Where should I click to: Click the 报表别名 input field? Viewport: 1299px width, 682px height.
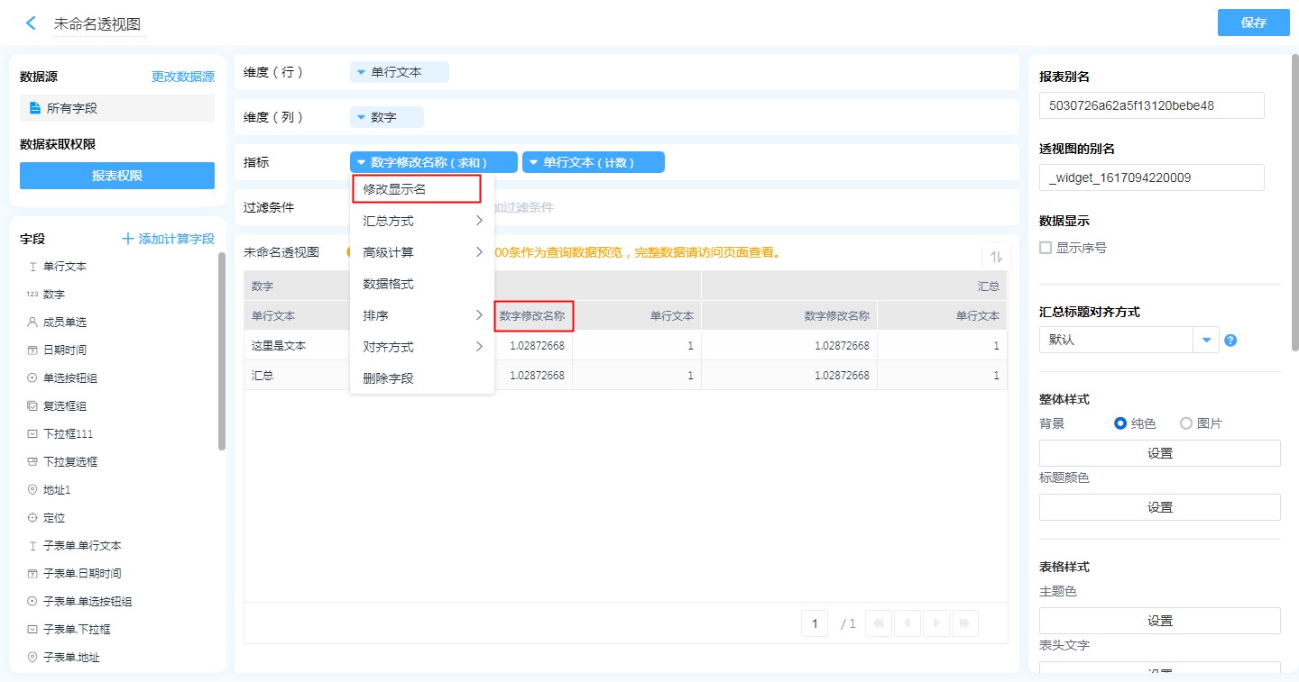coord(1151,105)
